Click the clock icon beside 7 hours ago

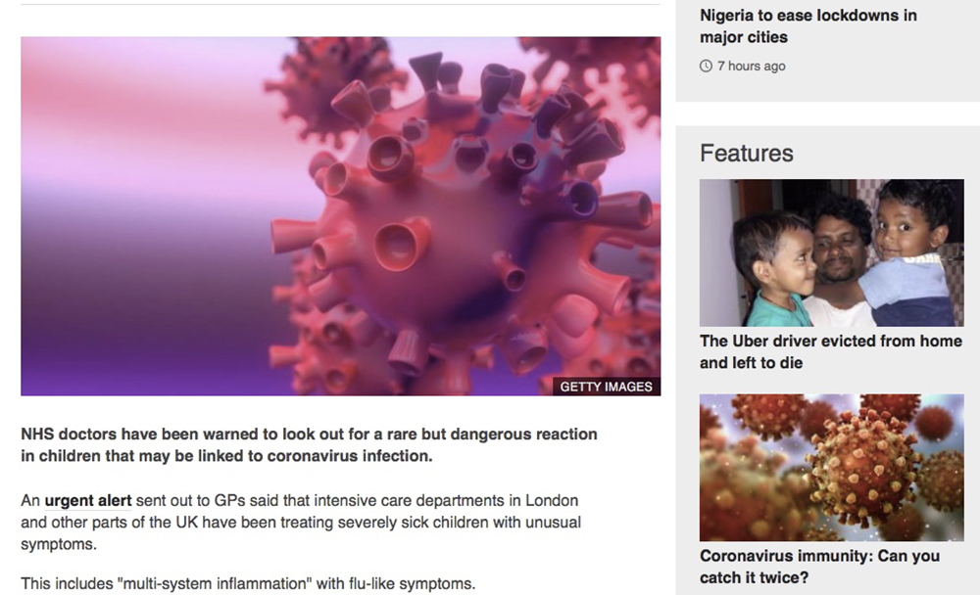[706, 67]
